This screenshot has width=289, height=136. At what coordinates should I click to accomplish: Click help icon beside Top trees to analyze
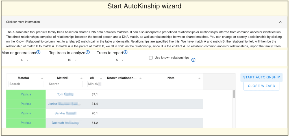coord(88,52)
